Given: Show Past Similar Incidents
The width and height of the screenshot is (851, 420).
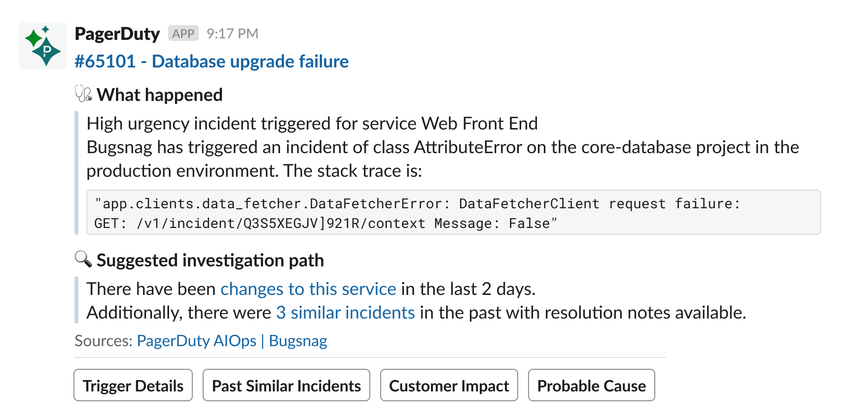Looking at the screenshot, I should pyautogui.click(x=286, y=386).
